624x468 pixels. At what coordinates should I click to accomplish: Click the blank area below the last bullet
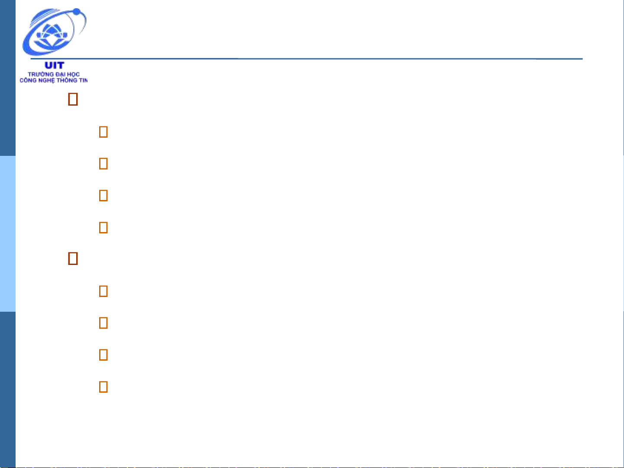(x=320, y=429)
